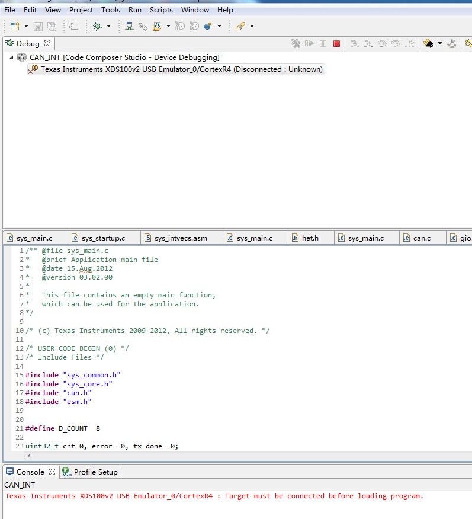Click the Resume debug icon
The width and height of the screenshot is (472, 519).
[309, 43]
